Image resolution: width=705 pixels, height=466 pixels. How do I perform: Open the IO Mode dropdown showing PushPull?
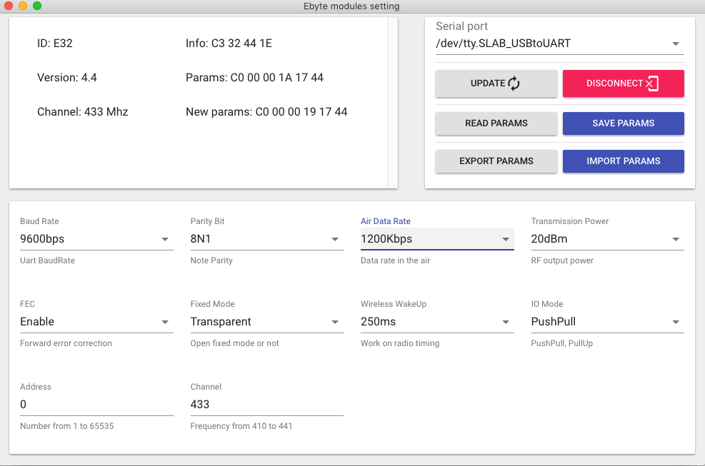607,322
